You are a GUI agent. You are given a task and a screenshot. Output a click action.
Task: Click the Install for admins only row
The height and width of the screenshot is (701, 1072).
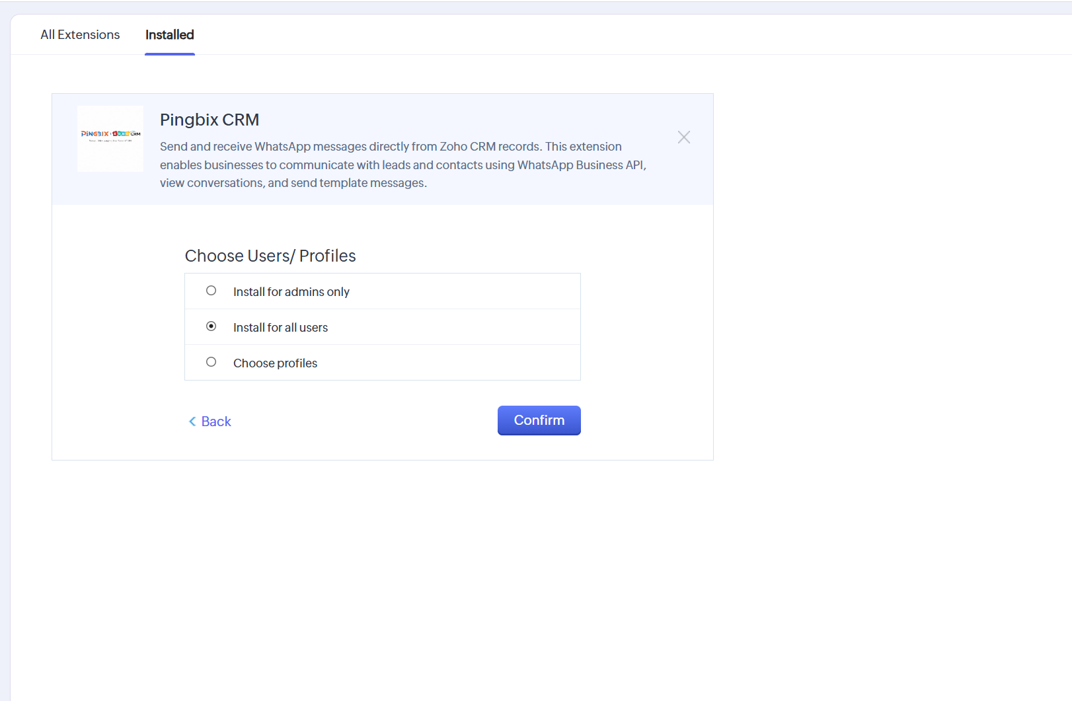coord(382,291)
